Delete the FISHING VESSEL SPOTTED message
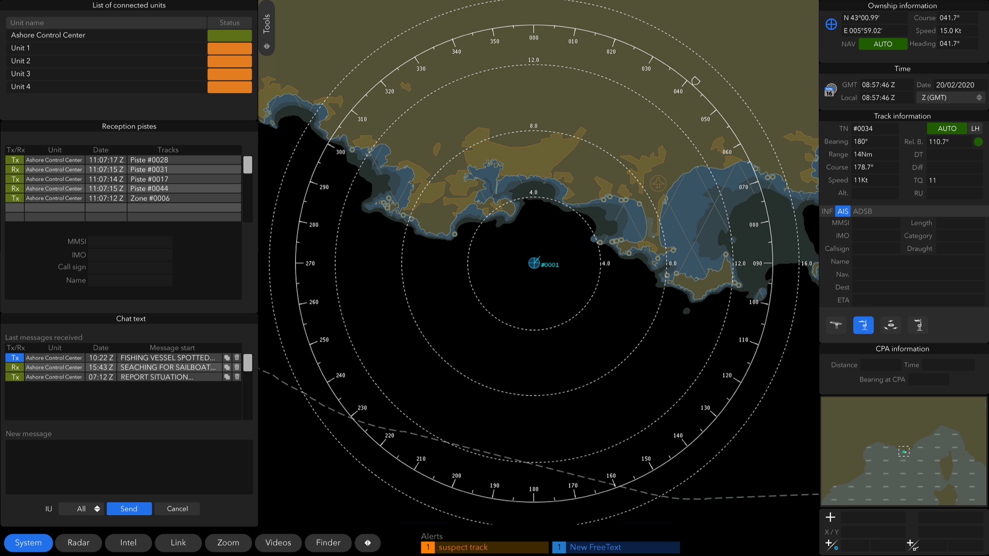The width and height of the screenshot is (989, 556). (237, 358)
